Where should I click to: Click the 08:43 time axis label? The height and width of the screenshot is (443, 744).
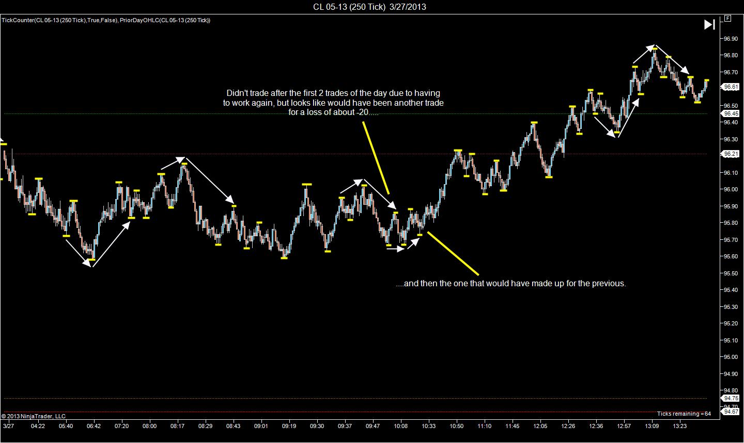tap(233, 426)
